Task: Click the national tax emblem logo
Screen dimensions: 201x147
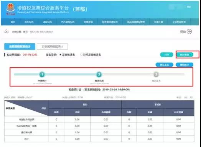Action: [11, 9]
